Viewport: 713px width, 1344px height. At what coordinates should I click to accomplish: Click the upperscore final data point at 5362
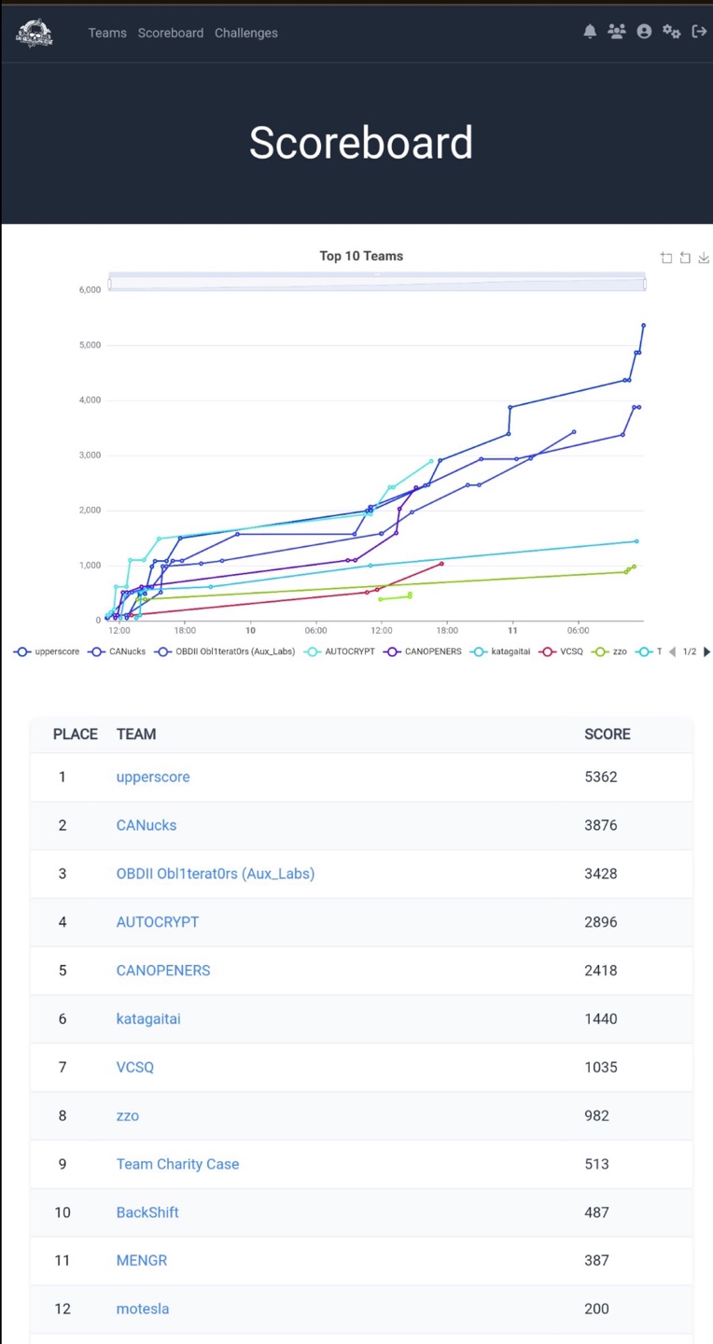point(644,326)
